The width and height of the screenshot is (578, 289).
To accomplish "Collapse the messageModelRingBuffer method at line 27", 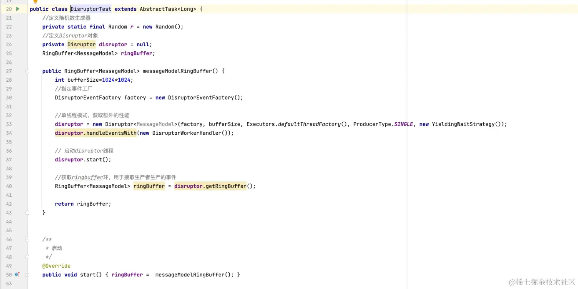I will point(28,71).
